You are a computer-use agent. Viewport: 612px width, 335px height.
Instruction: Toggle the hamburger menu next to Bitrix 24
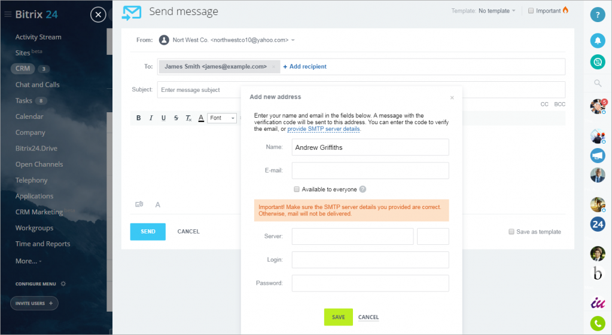tap(7, 14)
